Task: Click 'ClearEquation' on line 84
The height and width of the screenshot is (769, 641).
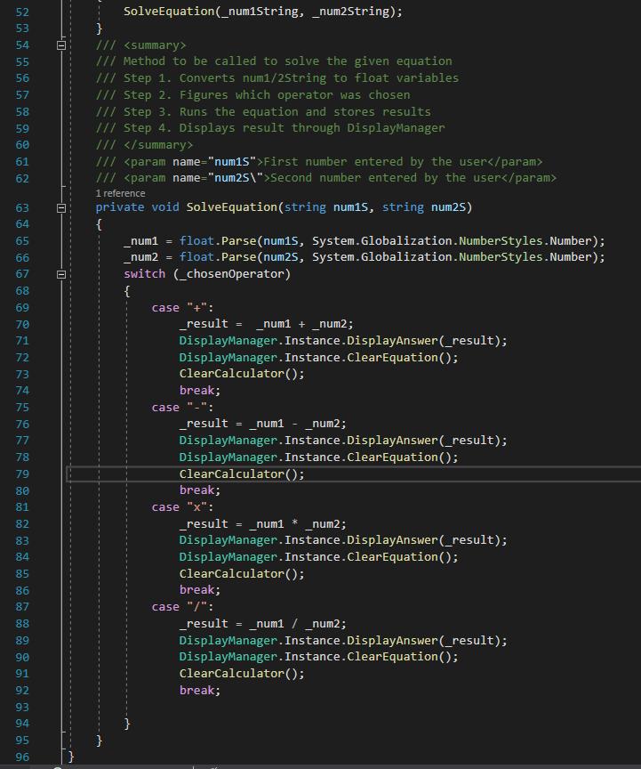Action: [393, 556]
